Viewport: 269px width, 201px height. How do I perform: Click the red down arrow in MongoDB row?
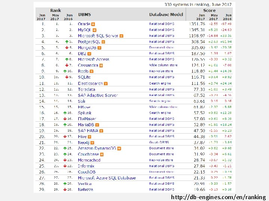[67, 48]
